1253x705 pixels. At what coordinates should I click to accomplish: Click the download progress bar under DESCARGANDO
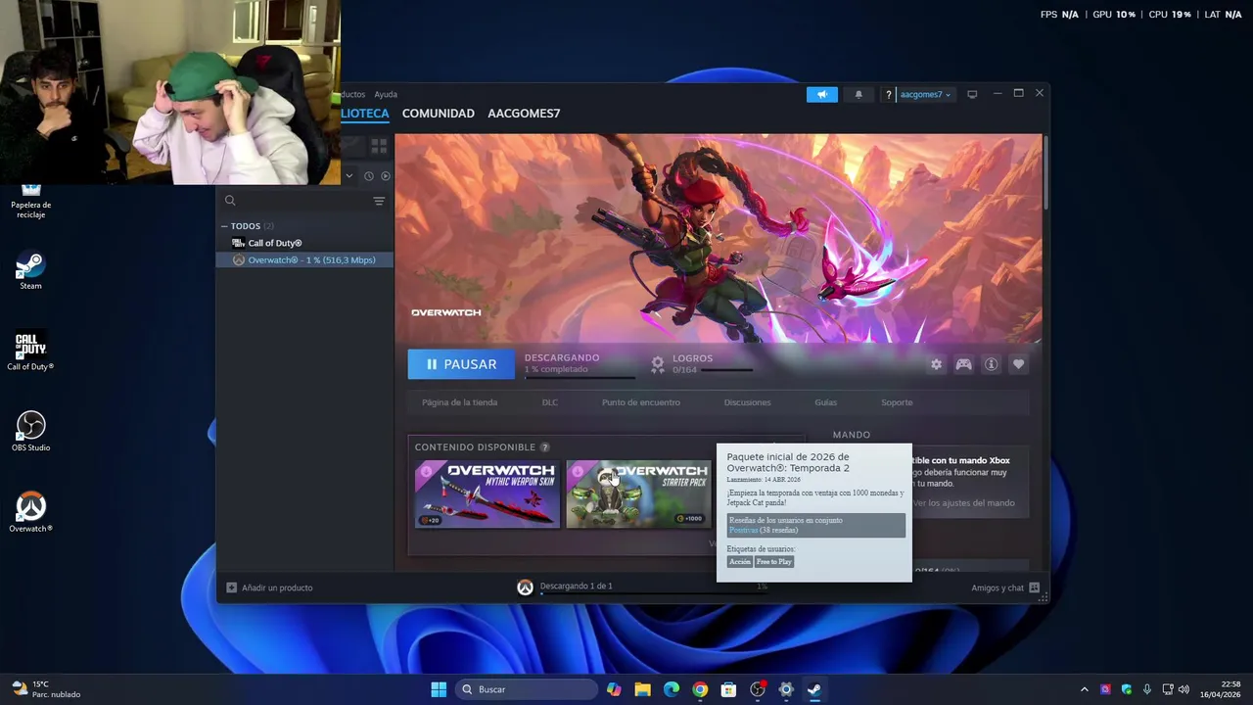(580, 377)
